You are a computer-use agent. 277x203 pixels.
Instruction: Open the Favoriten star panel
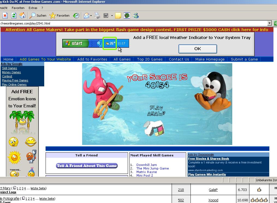point(59,16)
